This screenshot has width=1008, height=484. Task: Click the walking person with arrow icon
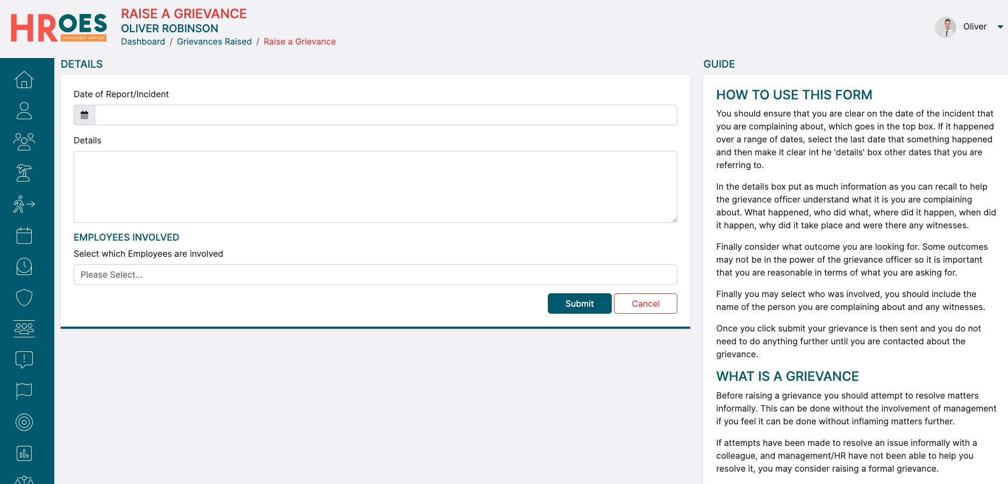(x=24, y=204)
